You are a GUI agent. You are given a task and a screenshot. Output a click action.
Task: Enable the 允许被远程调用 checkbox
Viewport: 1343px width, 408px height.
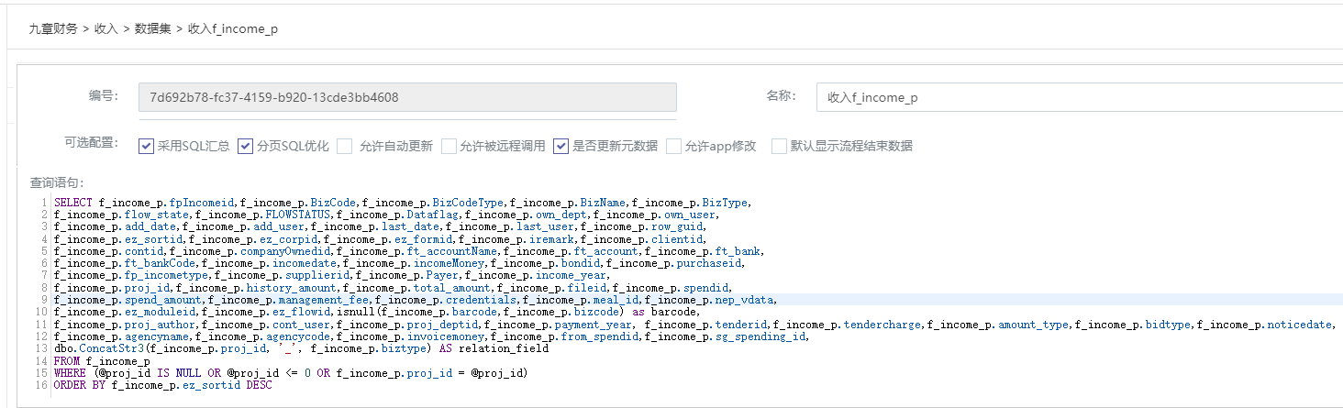[x=449, y=146]
